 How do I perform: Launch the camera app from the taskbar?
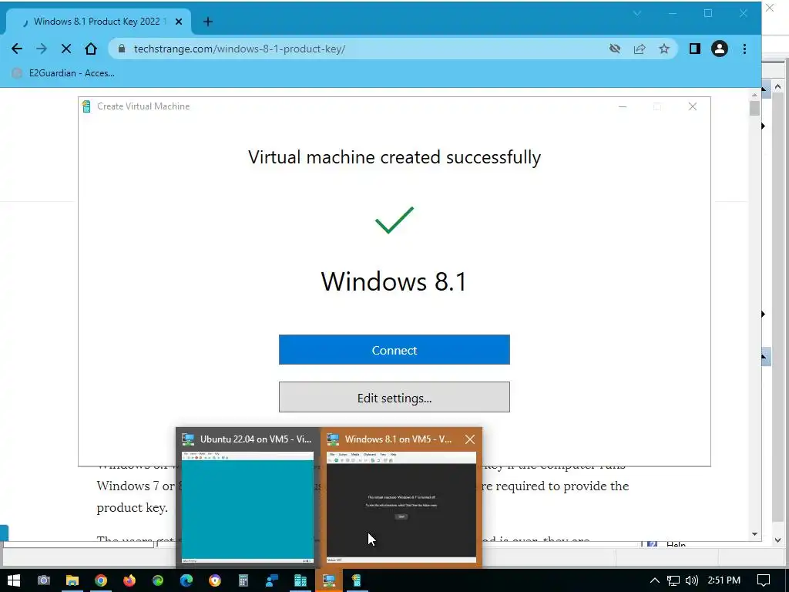(44, 580)
